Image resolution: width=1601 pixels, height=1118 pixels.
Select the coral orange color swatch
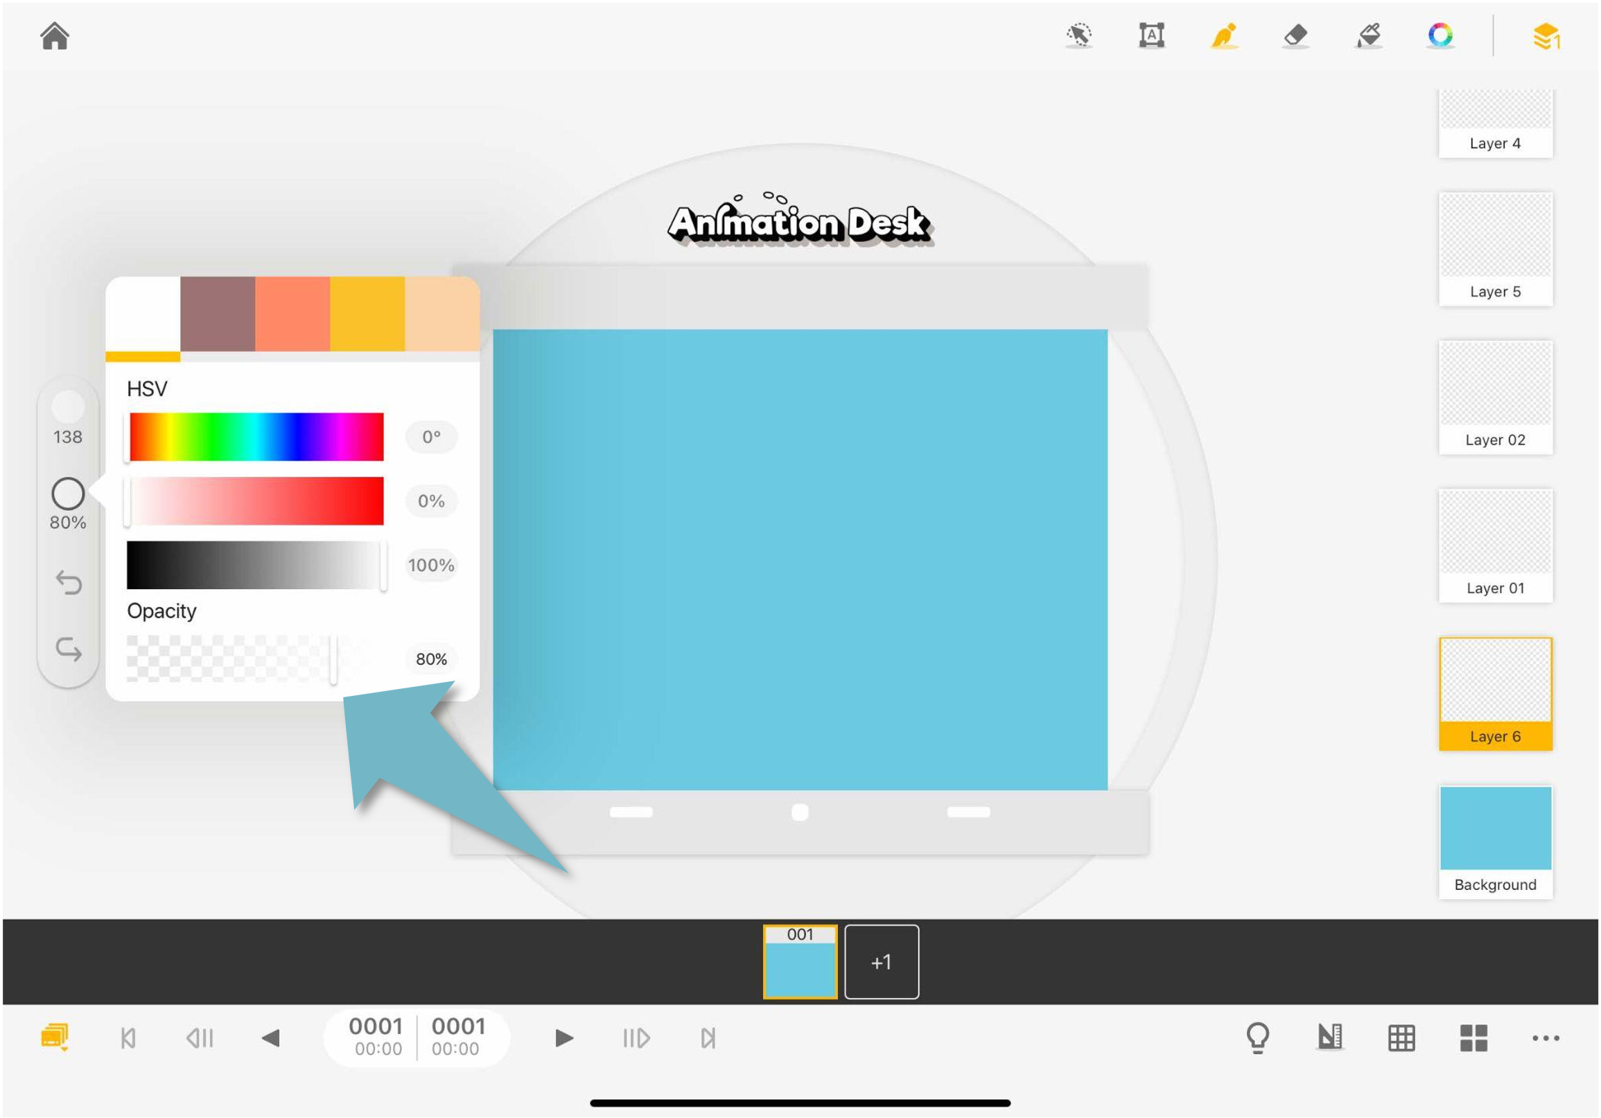pos(292,314)
